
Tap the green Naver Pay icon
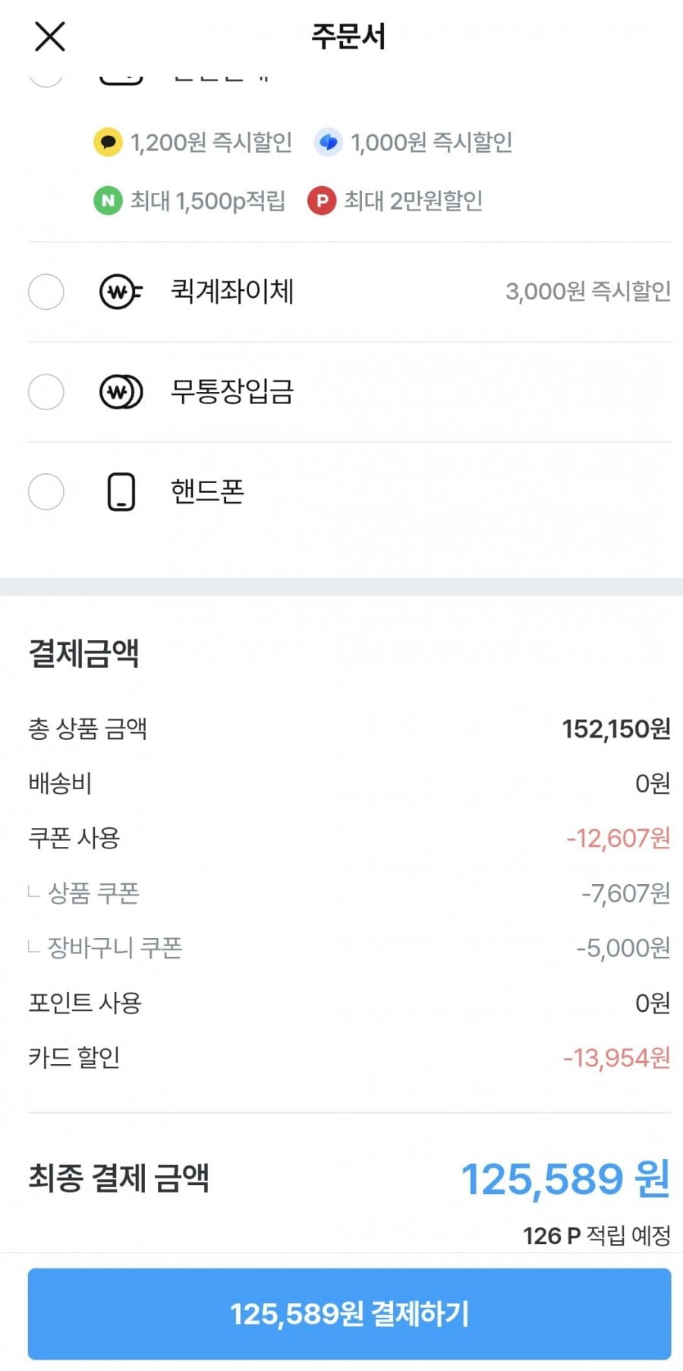point(108,201)
